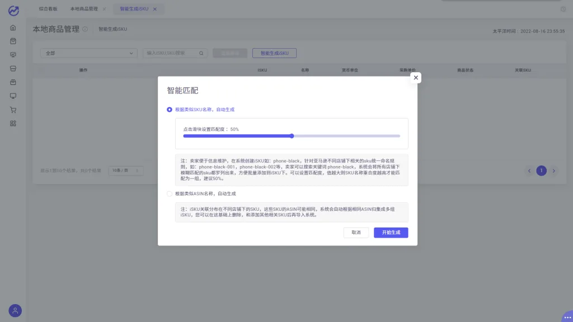Close the 智能生成iSKU tab
The height and width of the screenshot is (322, 573).
(x=155, y=9)
